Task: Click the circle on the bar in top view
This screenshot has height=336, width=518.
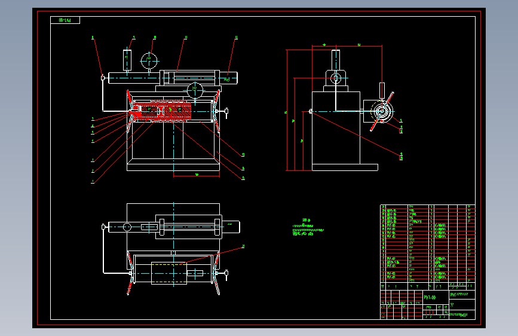Action: (x=127, y=227)
